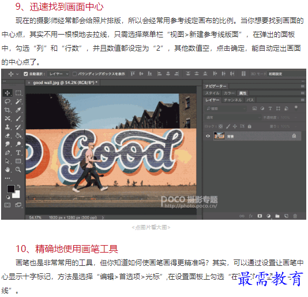
Task: Toggle lock position icon
Action: [235, 126]
